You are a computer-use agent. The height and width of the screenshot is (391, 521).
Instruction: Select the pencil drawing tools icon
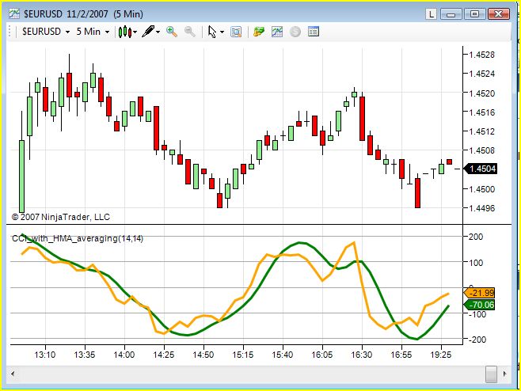click(148, 32)
